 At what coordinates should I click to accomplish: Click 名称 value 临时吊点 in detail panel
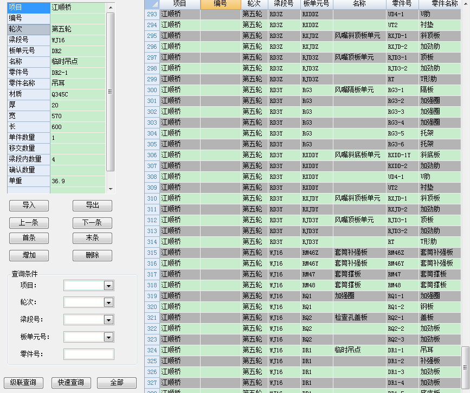(78, 61)
